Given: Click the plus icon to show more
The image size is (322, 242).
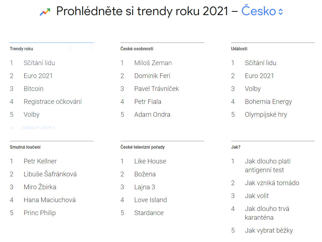Looking at the screenshot, I should (12, 128).
